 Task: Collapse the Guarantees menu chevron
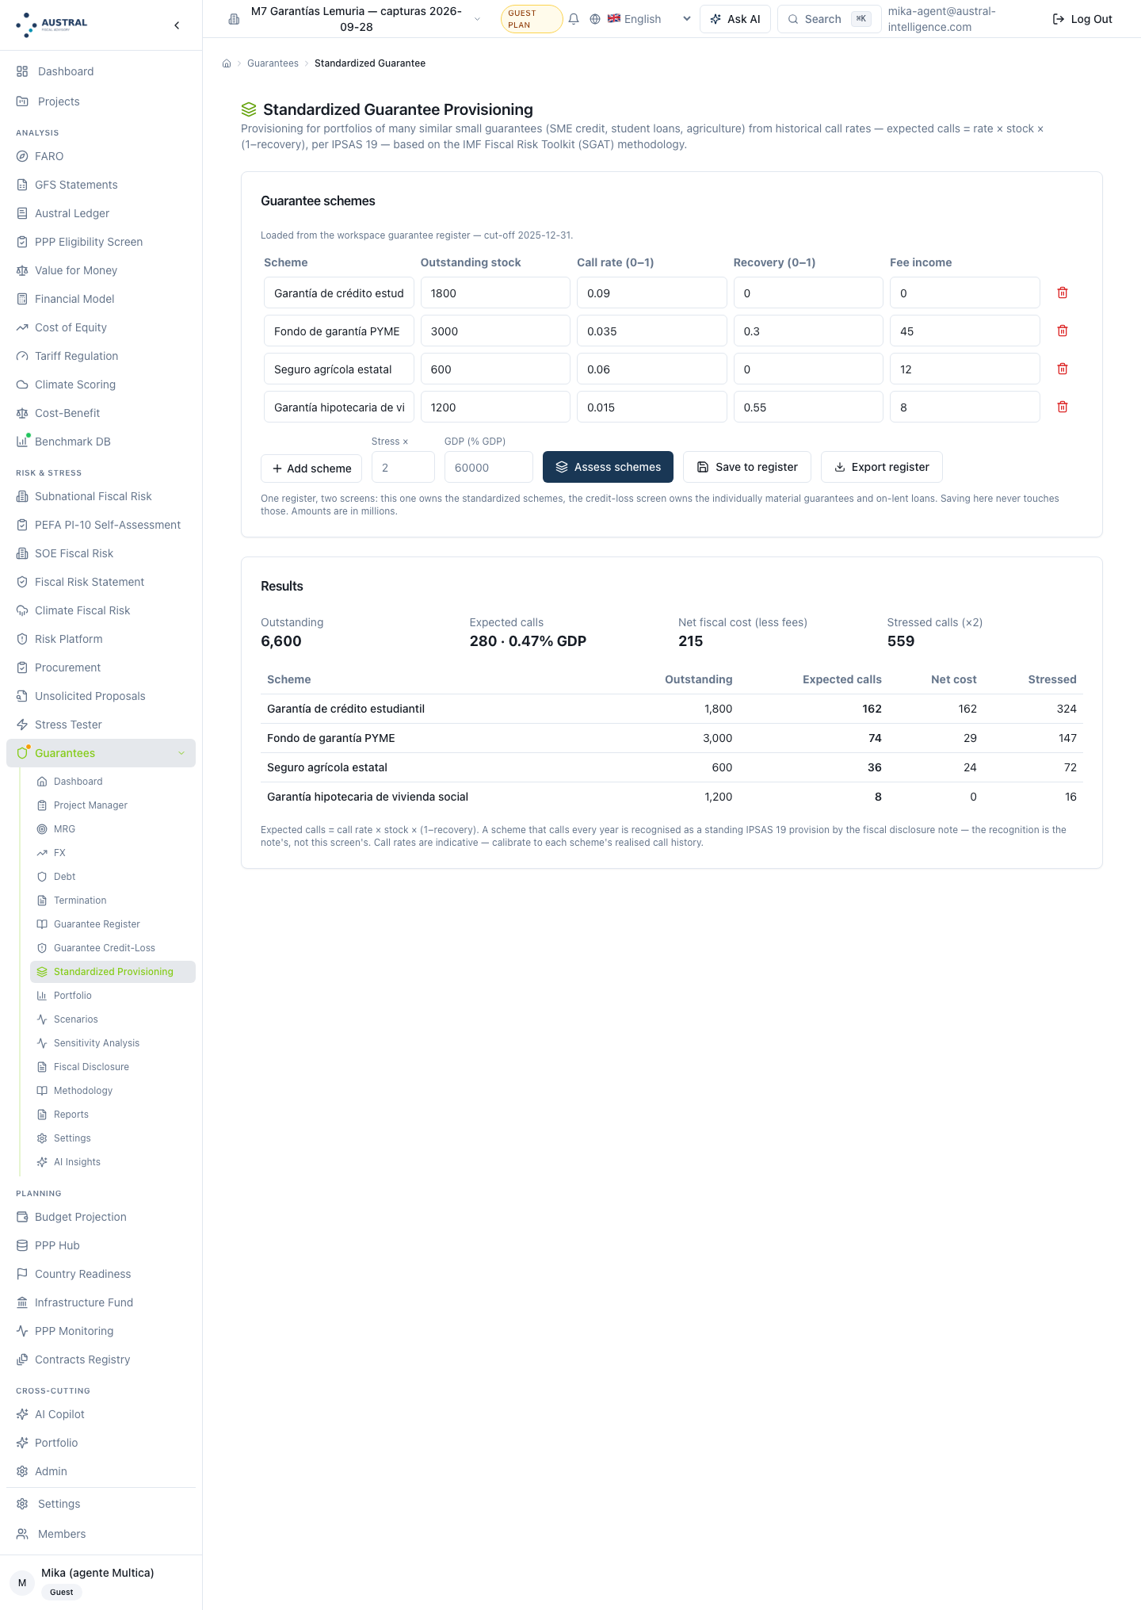(x=181, y=753)
